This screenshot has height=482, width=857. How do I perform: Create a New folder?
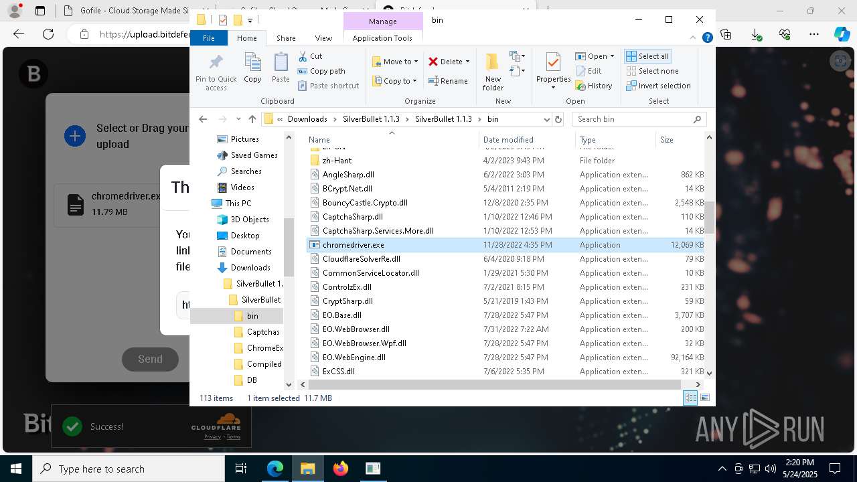(x=493, y=72)
